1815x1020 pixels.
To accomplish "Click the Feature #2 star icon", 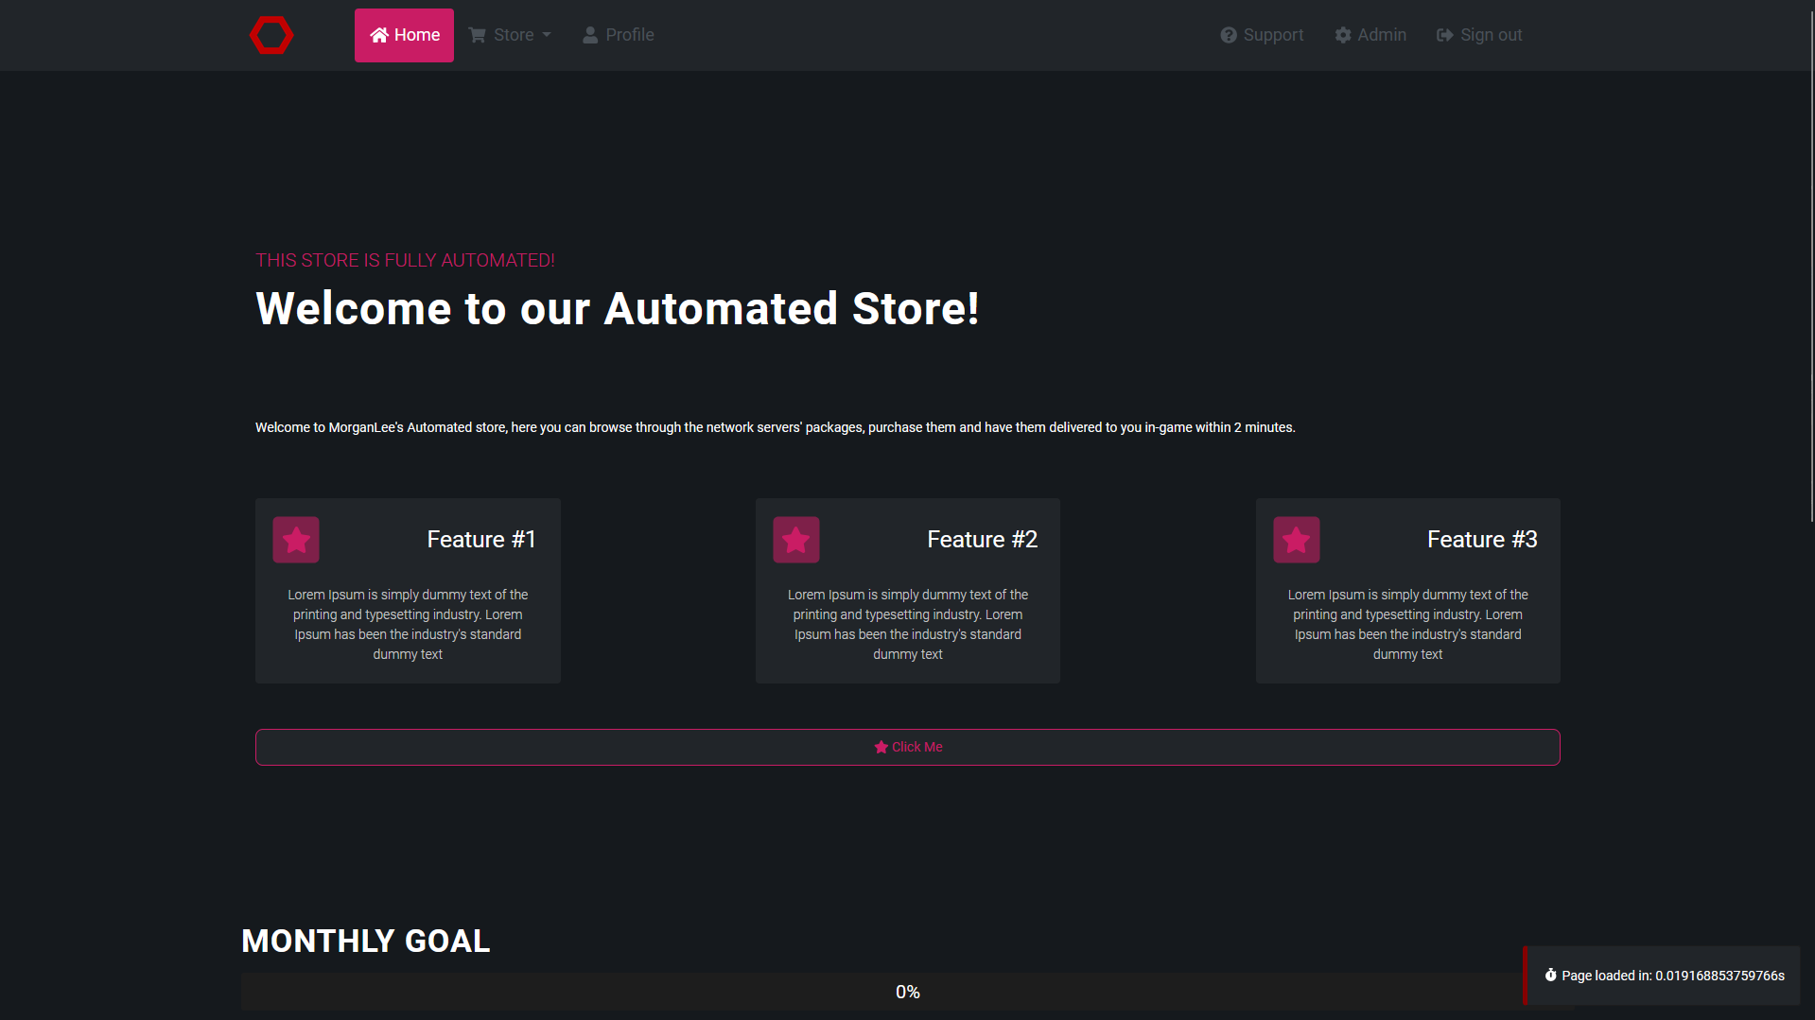I will [x=796, y=540].
